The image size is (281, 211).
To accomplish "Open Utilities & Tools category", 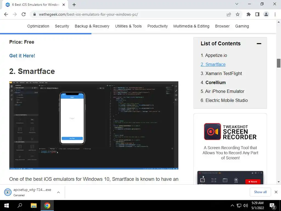I will [128, 26].
